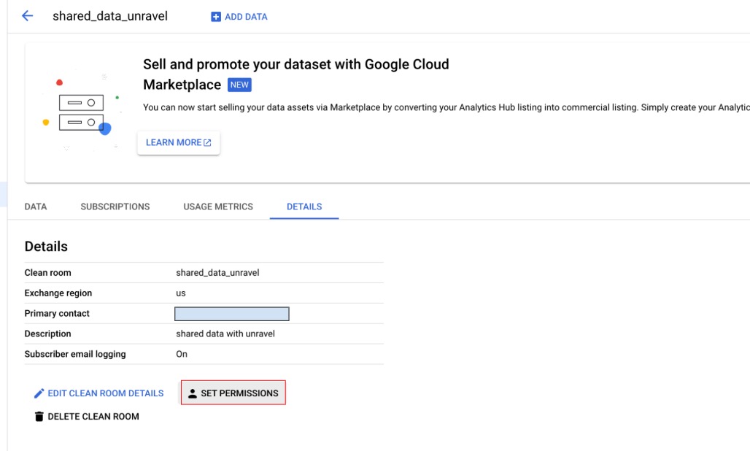Click the trash icon to delete clean room
Screen dimensions: 750x451
point(39,417)
